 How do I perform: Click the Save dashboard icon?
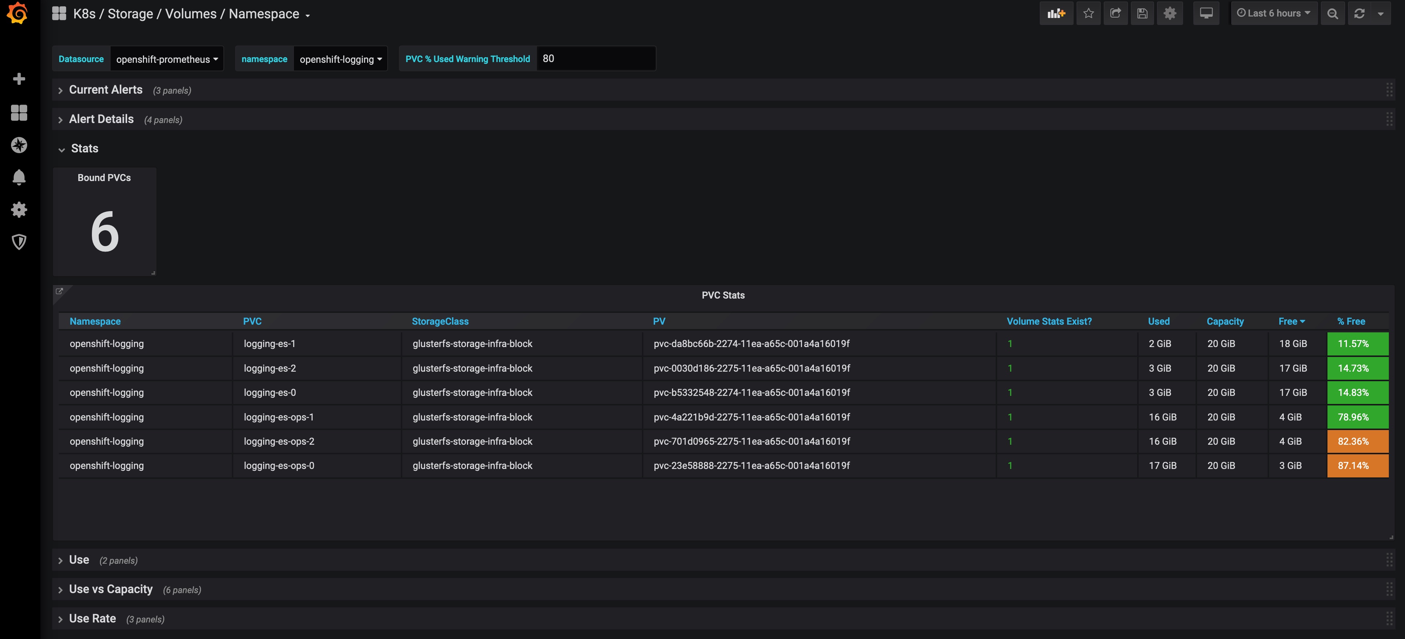pos(1142,14)
